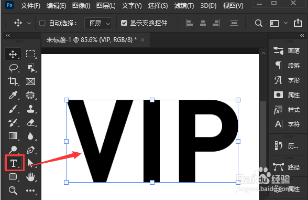
Task: Open the 编辑(E) menu
Action: click(56, 5)
